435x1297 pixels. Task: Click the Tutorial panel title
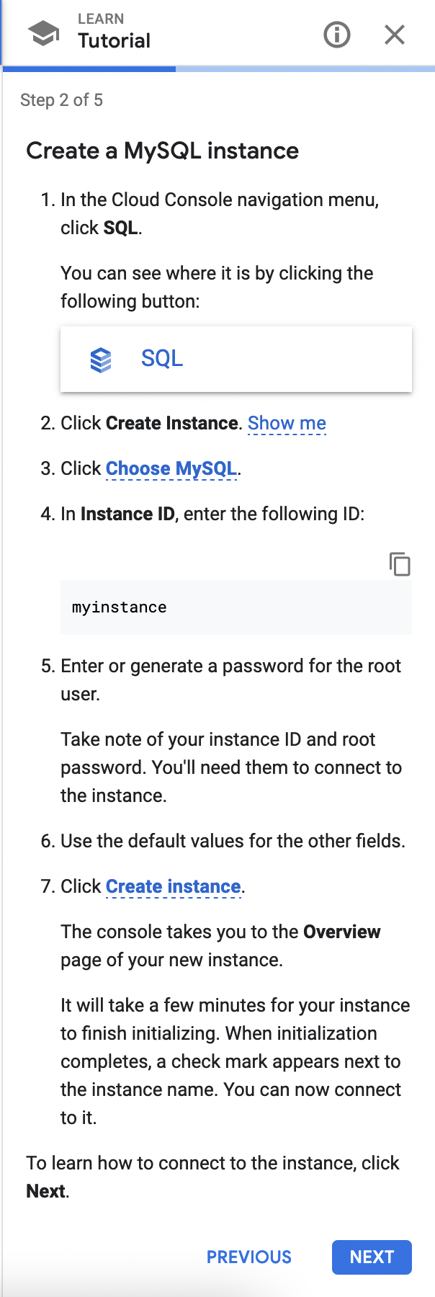point(115,41)
